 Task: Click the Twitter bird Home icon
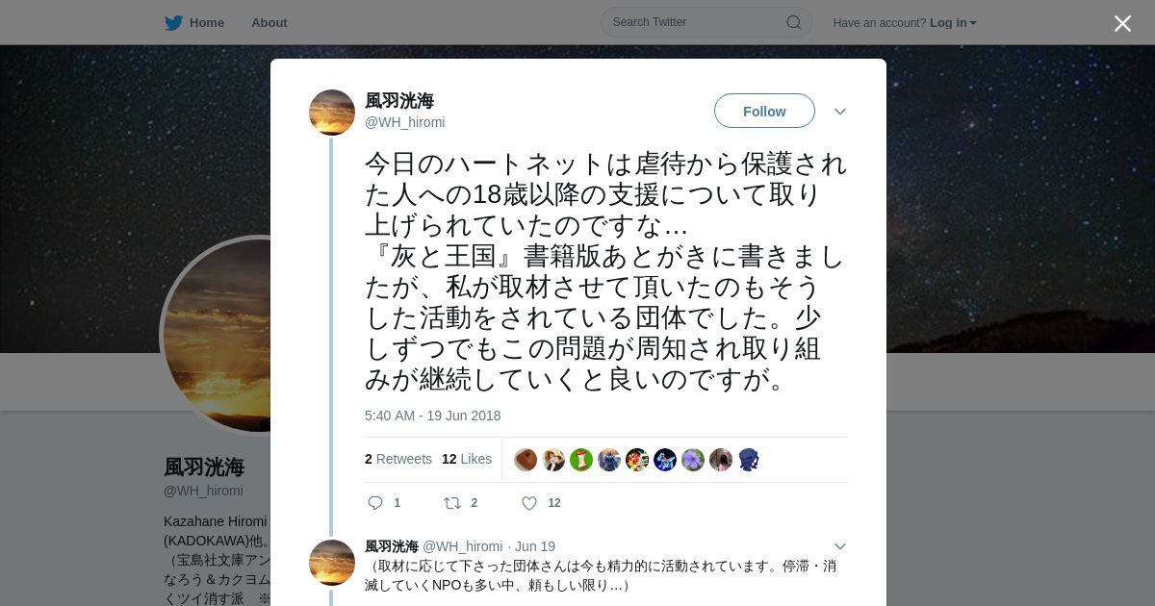(x=173, y=23)
